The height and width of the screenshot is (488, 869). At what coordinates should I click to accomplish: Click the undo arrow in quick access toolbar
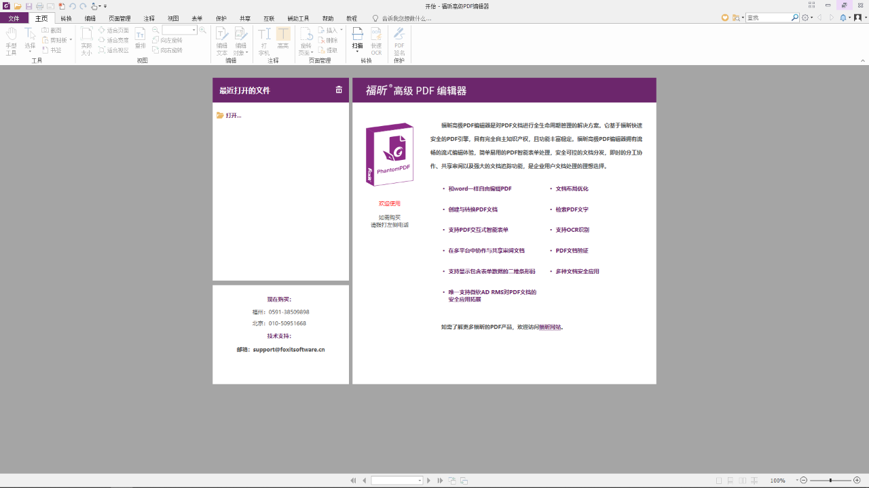pos(73,6)
